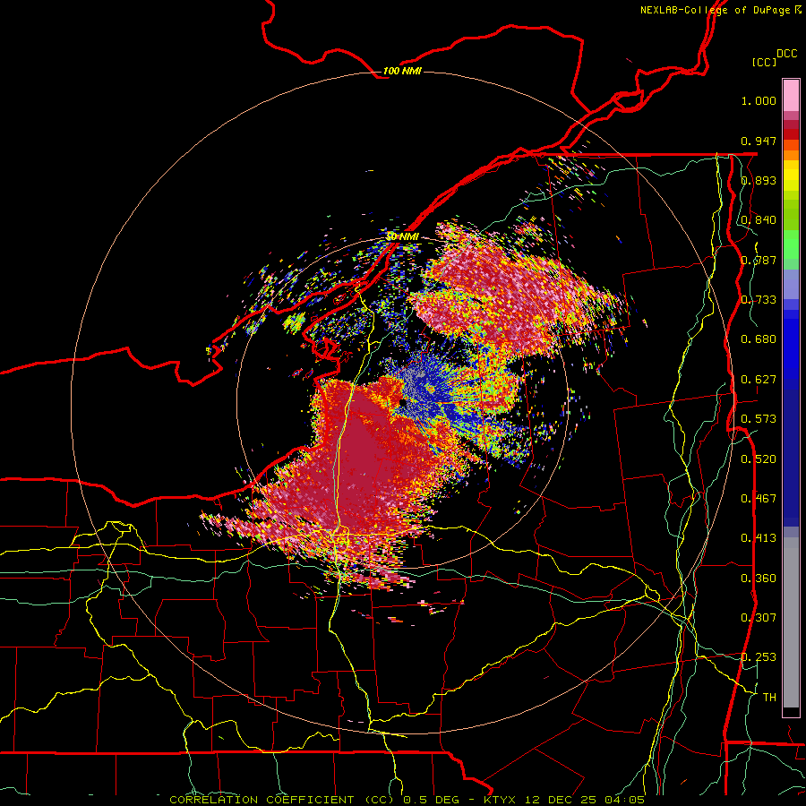The height and width of the screenshot is (806, 806).
Task: Click the DCC label above the color scale
Action: coord(786,54)
